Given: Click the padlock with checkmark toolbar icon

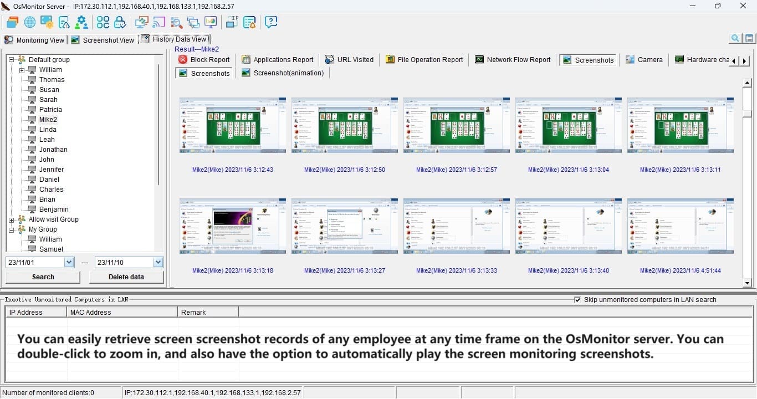Looking at the screenshot, I should tap(120, 22).
